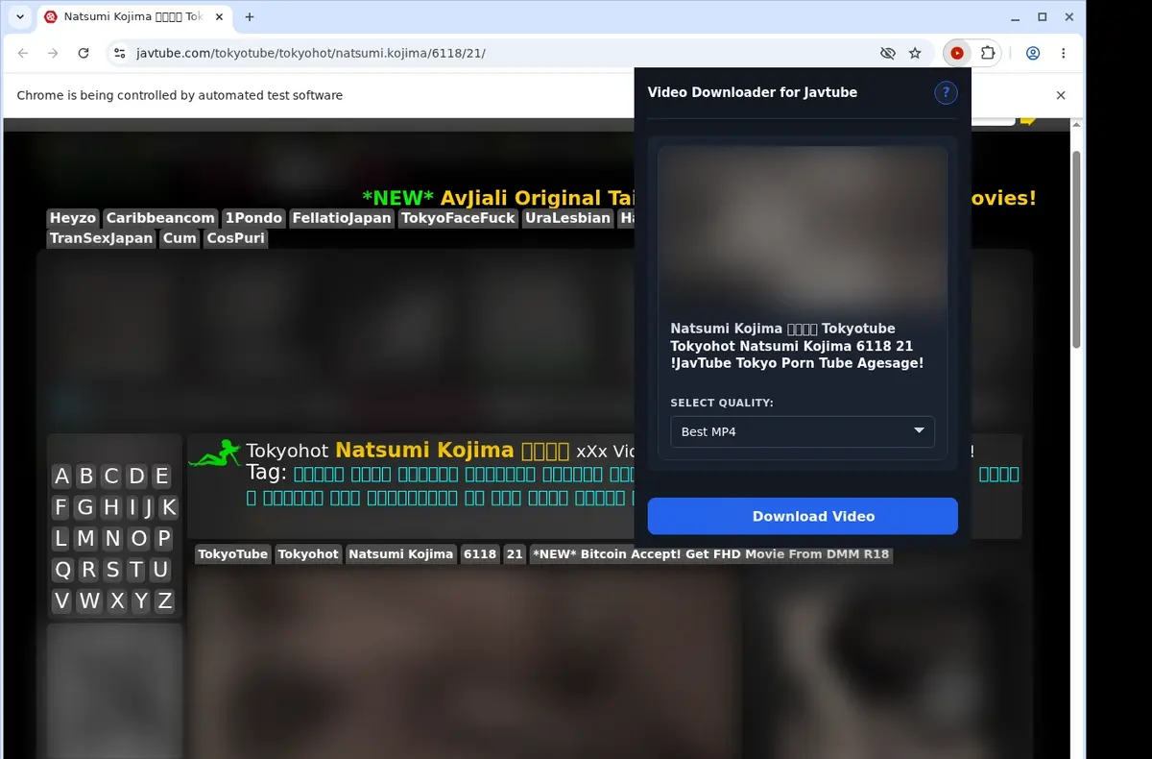Image resolution: width=1152 pixels, height=759 pixels.
Task: Click letter C in the alphabet index
Action: click(111, 476)
